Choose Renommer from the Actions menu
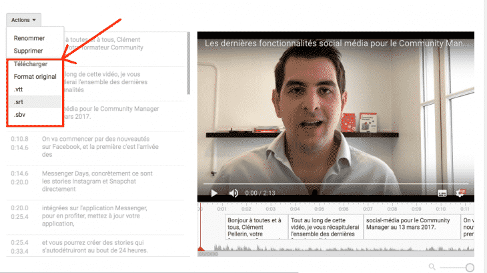This screenshot has height=273, width=487. click(x=29, y=39)
